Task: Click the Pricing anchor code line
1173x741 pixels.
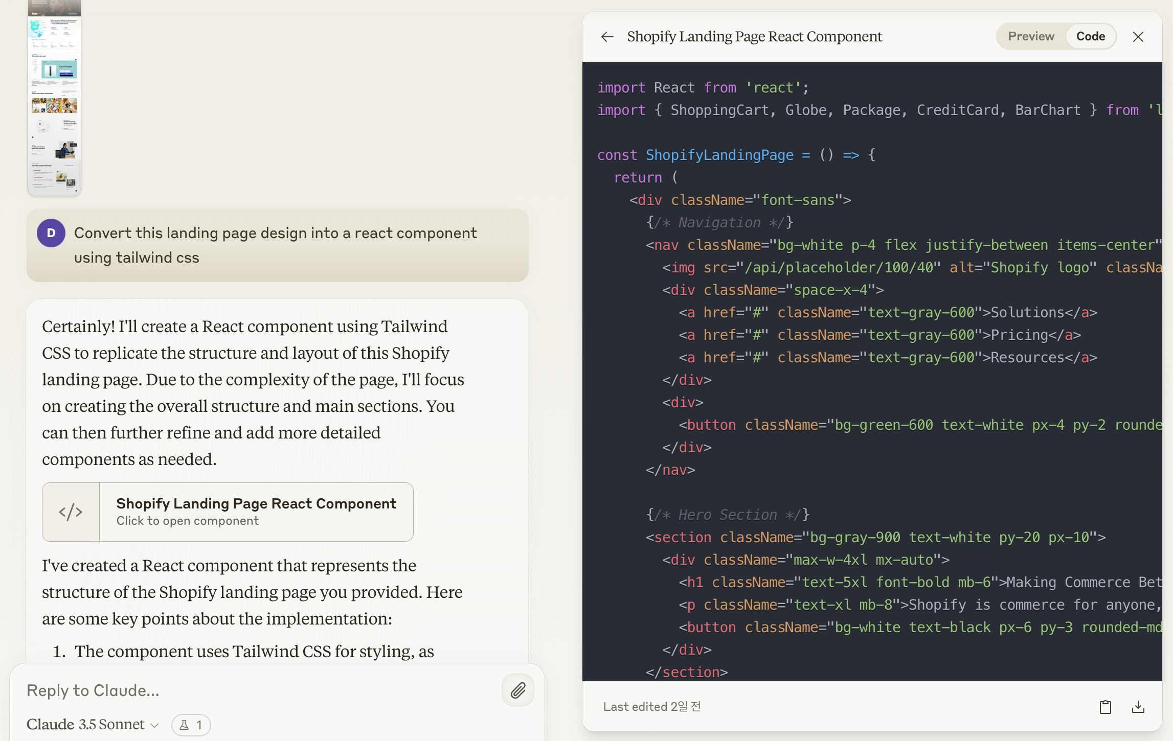Action: pyautogui.click(x=880, y=335)
